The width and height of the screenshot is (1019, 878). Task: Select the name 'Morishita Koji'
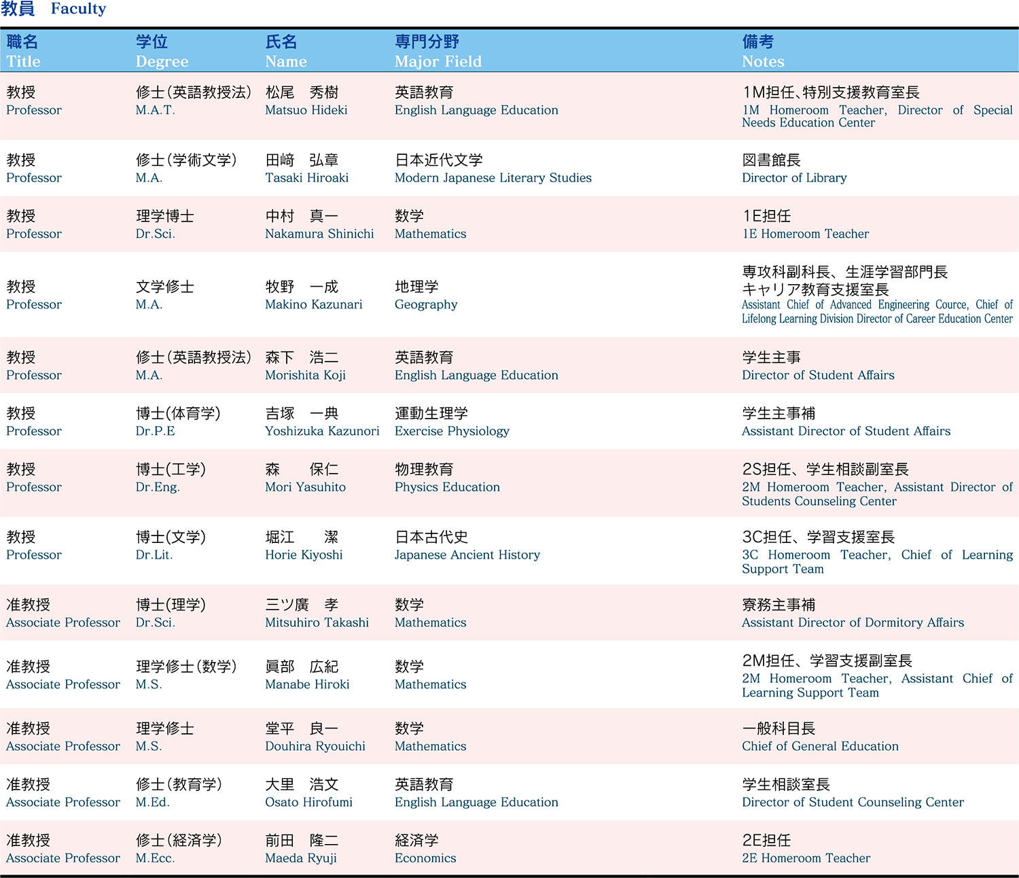coord(306,375)
